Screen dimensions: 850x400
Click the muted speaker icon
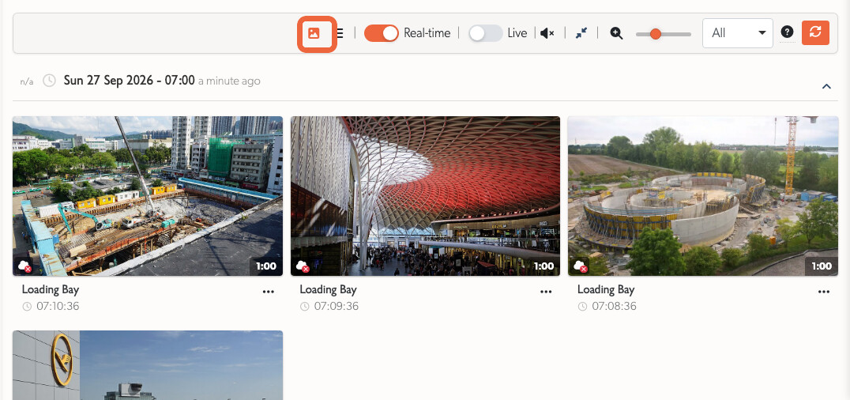click(547, 34)
